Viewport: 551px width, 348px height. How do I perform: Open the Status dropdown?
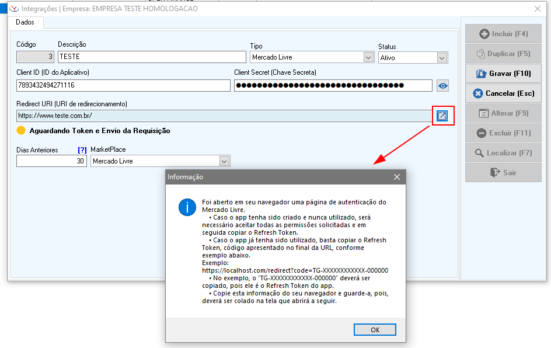point(442,58)
